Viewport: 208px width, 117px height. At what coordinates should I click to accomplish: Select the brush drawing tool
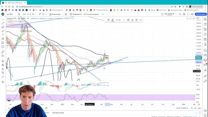click(3, 31)
